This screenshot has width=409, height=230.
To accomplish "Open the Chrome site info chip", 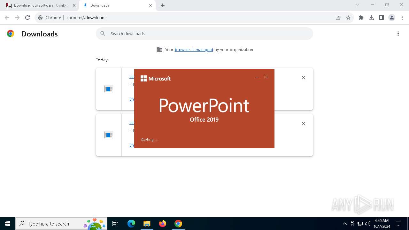I will tap(50, 18).
